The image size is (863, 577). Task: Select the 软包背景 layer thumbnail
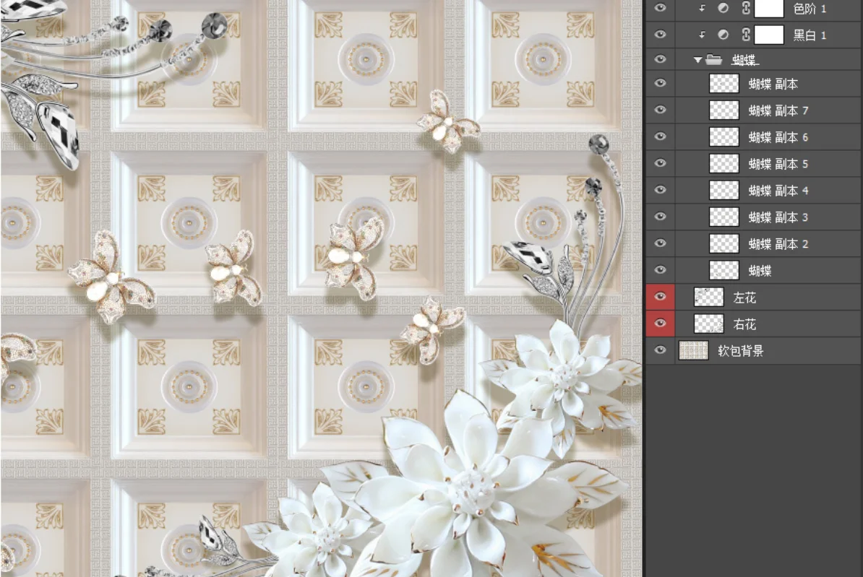[x=693, y=350]
